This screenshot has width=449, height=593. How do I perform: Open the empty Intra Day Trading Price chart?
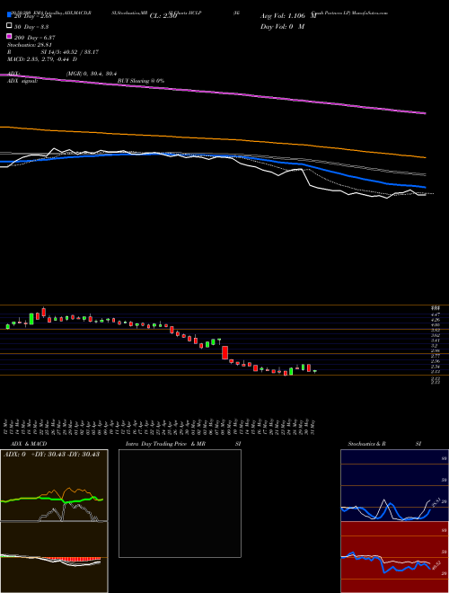click(180, 503)
